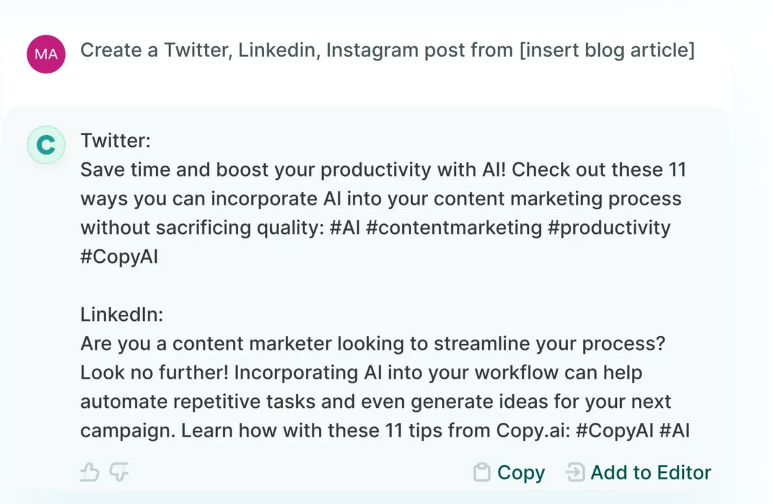The height and width of the screenshot is (504, 773).
Task: Open the pink MA user avatar
Action: tap(46, 54)
